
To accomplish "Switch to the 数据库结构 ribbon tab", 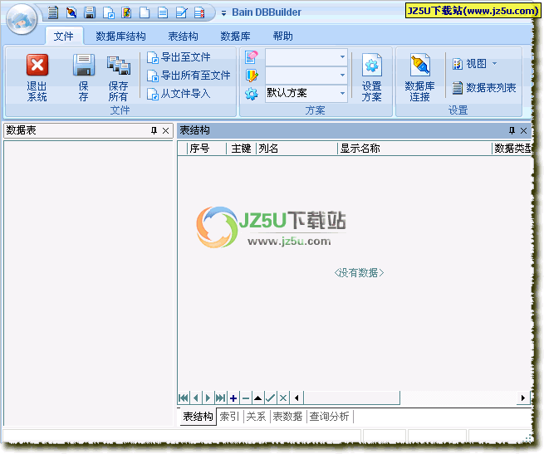I will (120, 36).
